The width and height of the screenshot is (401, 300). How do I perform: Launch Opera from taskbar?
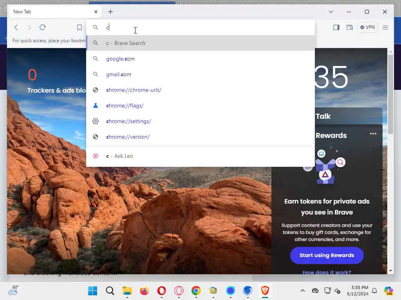(162, 291)
